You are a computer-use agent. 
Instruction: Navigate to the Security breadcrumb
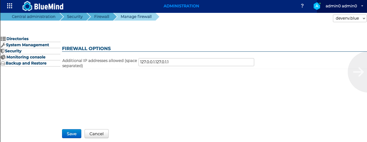(x=75, y=17)
